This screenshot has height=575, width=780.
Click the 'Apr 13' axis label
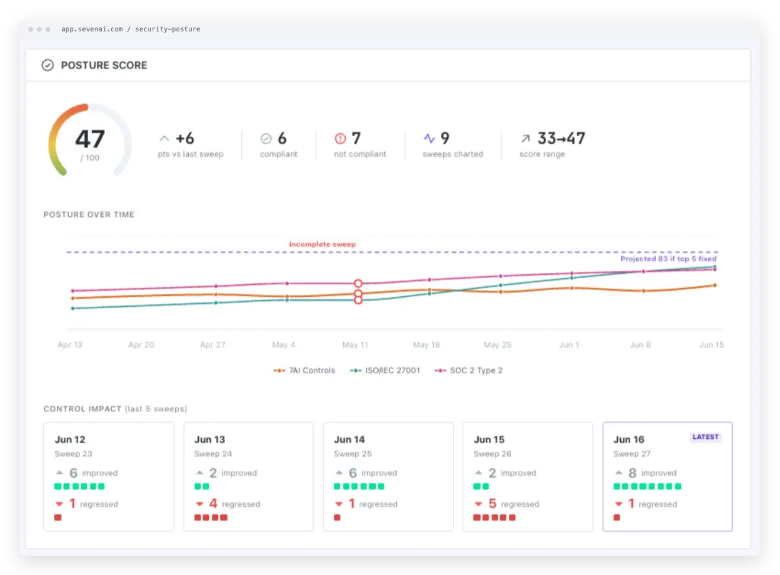[x=70, y=345]
